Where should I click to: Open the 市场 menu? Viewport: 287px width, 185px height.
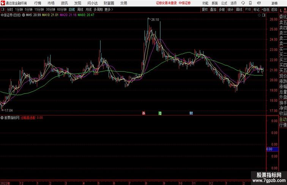(51, 3)
